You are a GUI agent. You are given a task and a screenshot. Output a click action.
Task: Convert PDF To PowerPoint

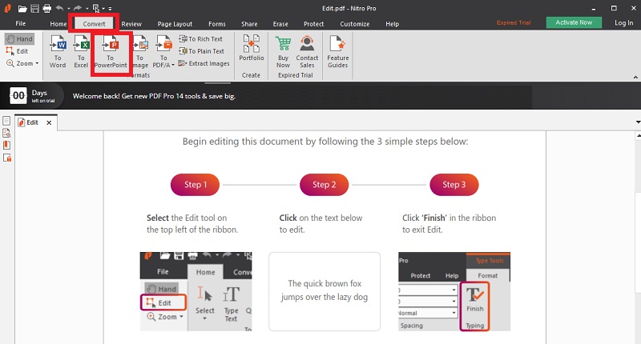(111, 51)
